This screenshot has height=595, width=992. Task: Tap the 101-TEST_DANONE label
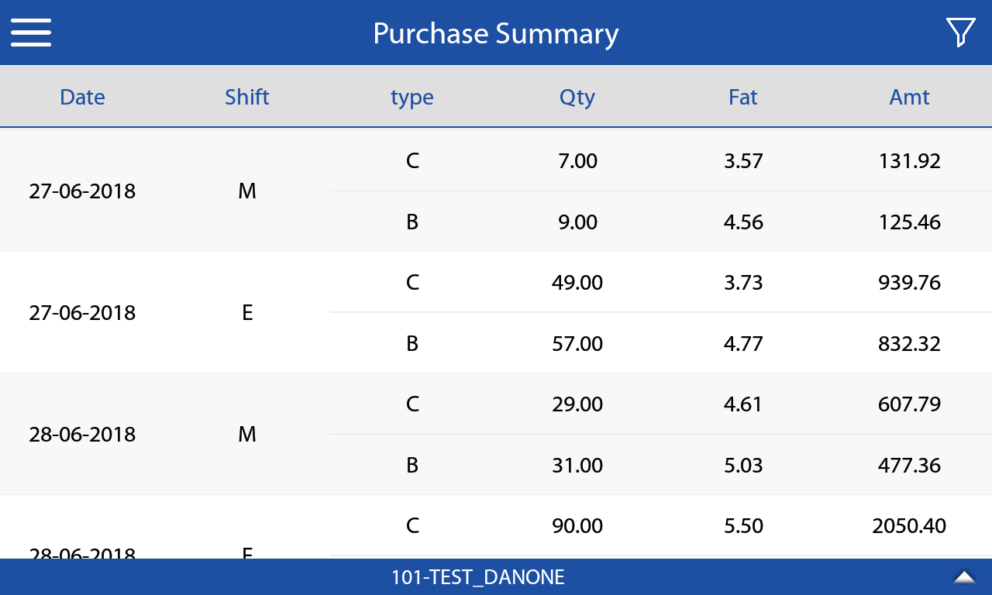[x=477, y=577]
